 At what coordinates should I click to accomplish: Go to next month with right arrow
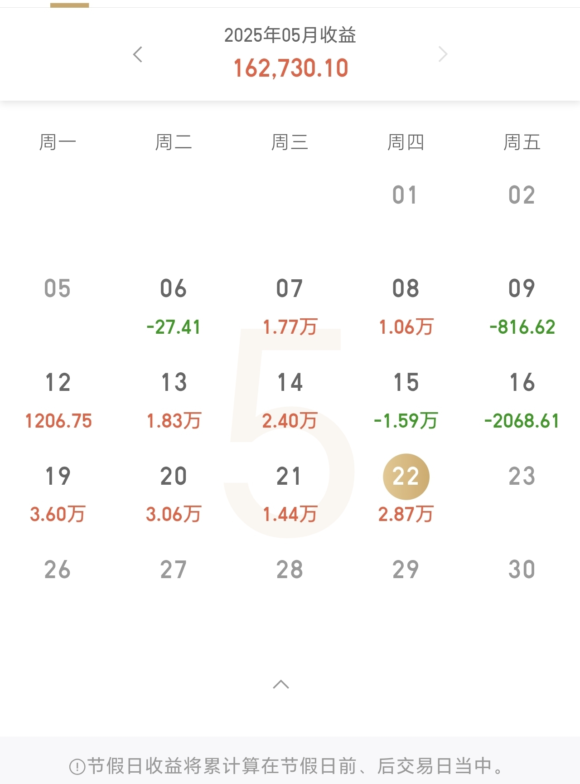pos(443,54)
